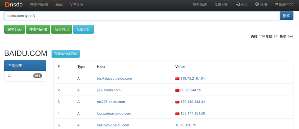
Task: Click the blue 搜索 search button
Action: (286, 16)
